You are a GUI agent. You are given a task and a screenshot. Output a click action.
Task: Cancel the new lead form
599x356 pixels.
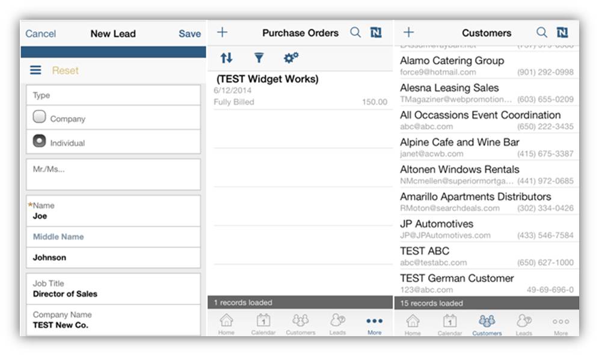click(x=40, y=34)
